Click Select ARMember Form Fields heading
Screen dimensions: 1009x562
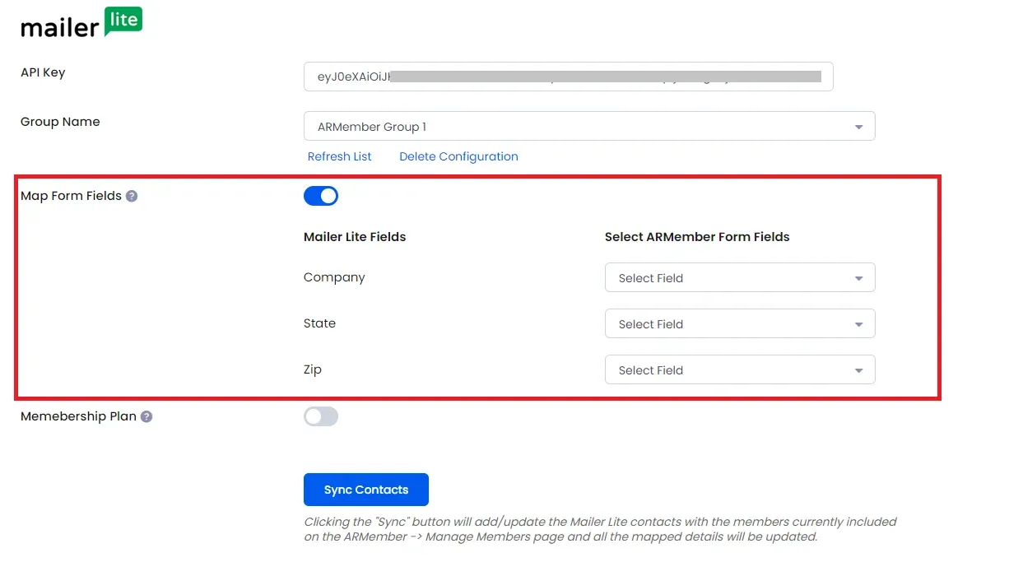click(x=697, y=237)
